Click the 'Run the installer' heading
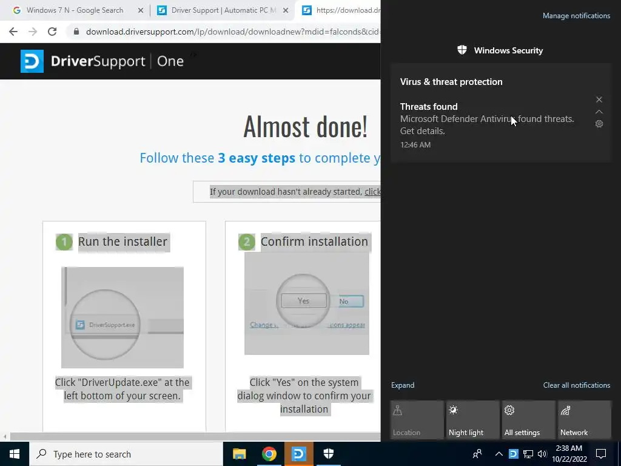The image size is (621, 466). pos(123,241)
